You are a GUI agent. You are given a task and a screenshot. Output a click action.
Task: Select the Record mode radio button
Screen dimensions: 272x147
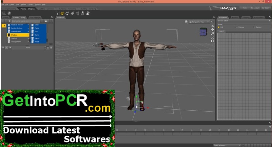(x=254, y=27)
